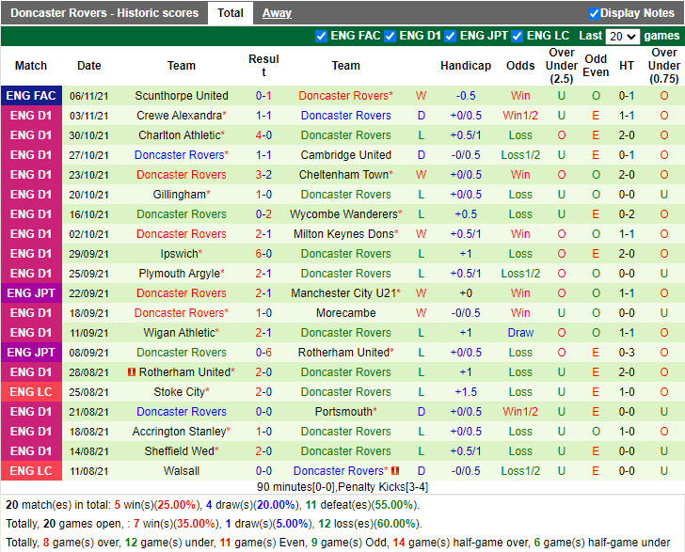Click the 11 defeat(es)(55.00%) summary text
Viewport: 685px width, 552px height.
click(361, 505)
